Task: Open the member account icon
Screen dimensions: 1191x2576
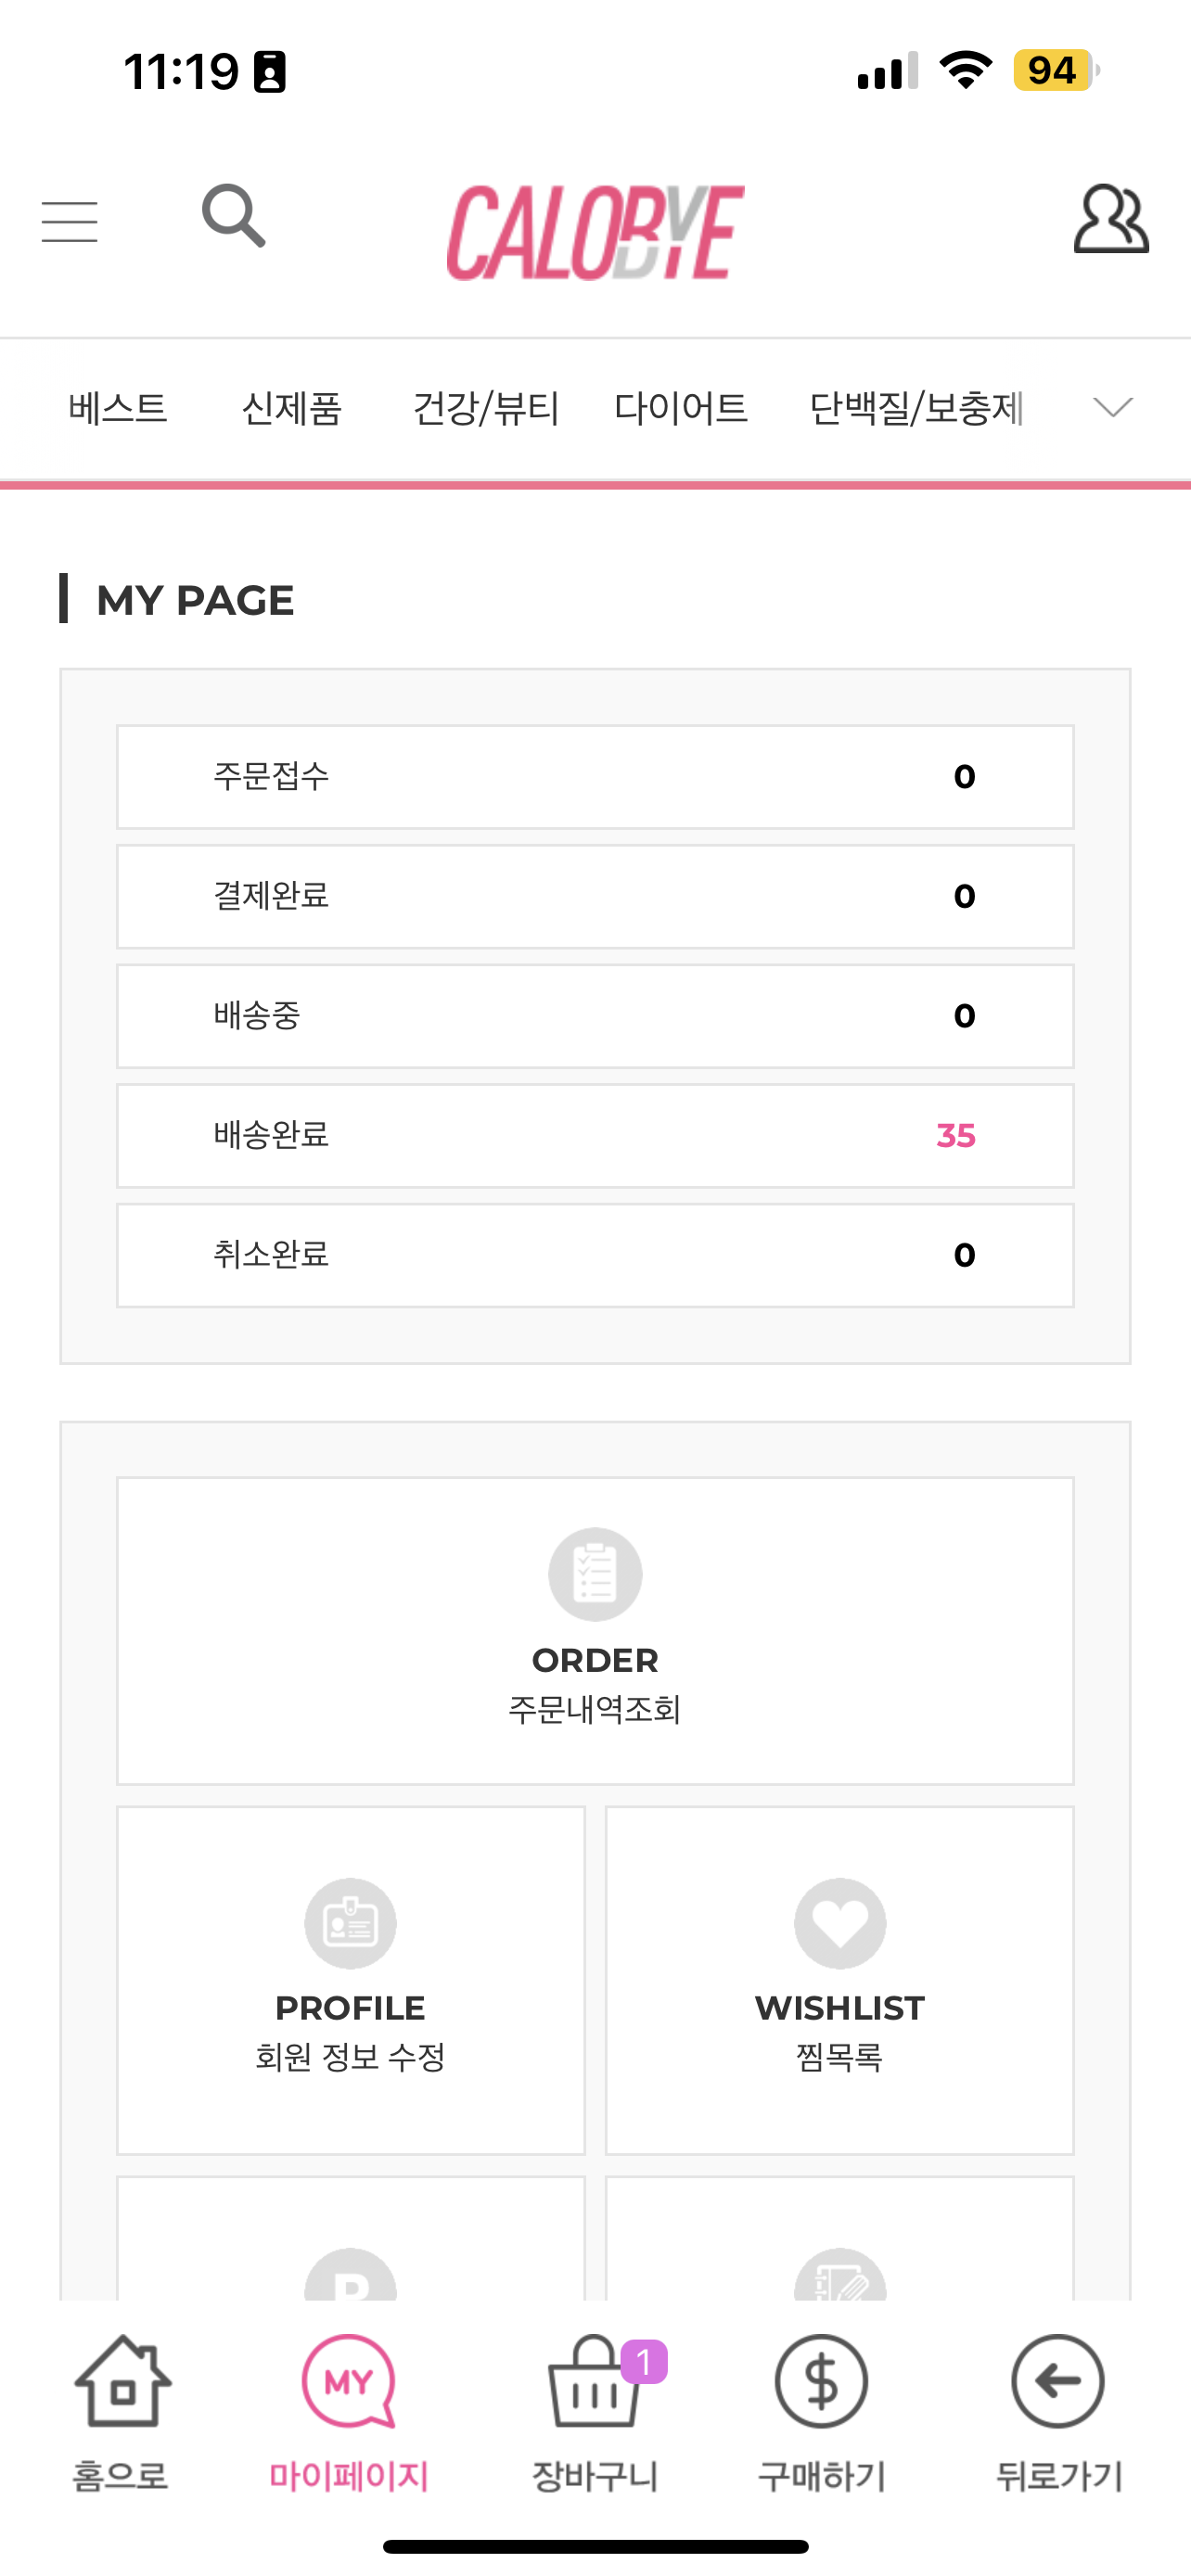Action: [1111, 218]
